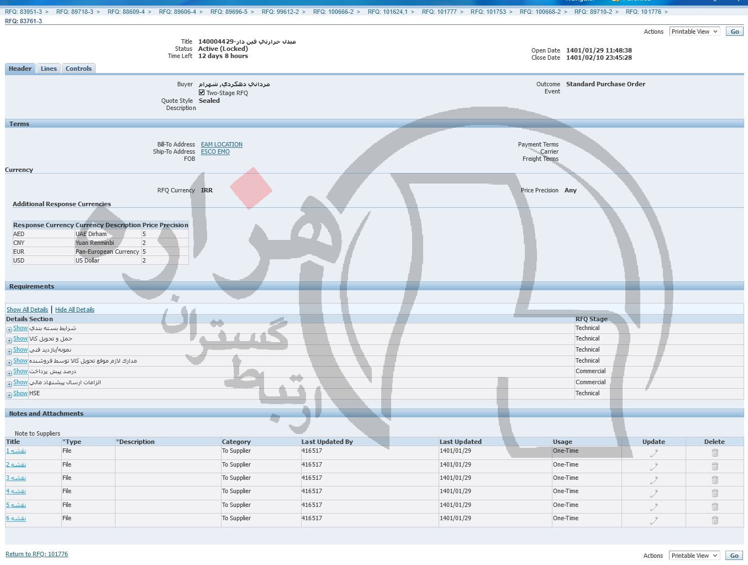Delete attachment نقشه 1 with trash icon
The width and height of the screenshot is (748, 565).
[x=715, y=453]
